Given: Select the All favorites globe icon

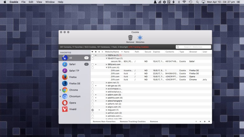Looking at the screenshot, I should pyautogui.click(x=65, y=58).
